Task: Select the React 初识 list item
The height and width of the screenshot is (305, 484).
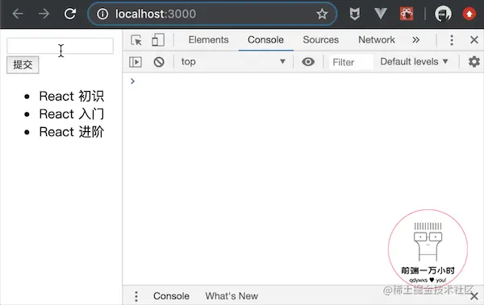Action: 72,97
